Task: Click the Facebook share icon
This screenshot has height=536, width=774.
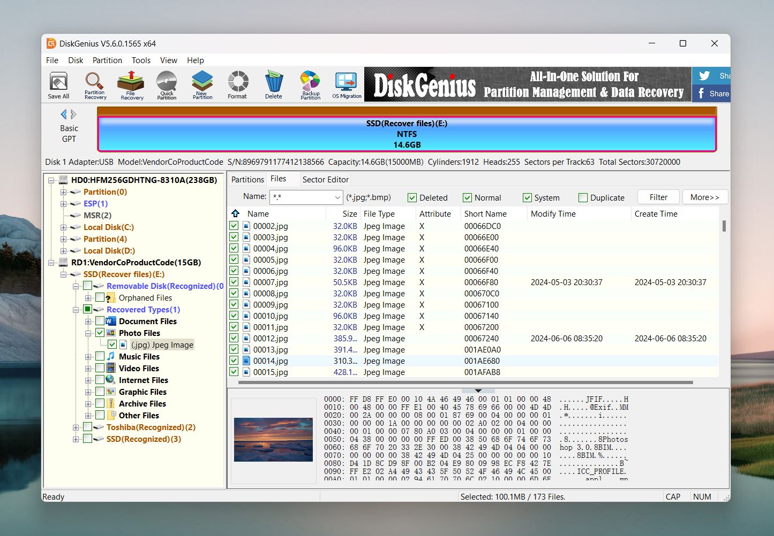Action: [702, 93]
